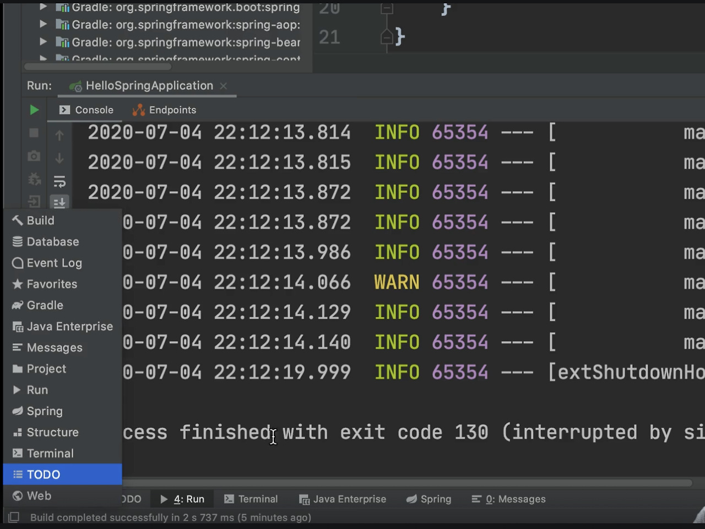Click the Terminal tool window button
This screenshot has height=529, width=705.
(x=251, y=499)
